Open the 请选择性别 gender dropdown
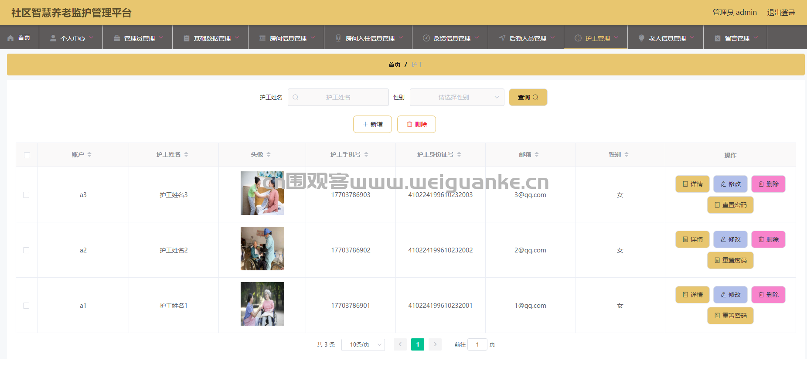The height and width of the screenshot is (378, 807). (456, 97)
